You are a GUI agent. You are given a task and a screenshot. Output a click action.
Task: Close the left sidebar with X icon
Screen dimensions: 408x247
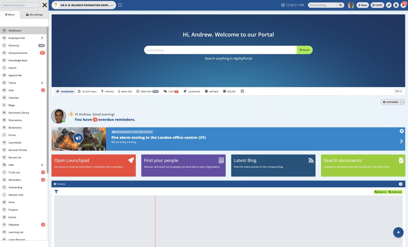[x=45, y=5]
